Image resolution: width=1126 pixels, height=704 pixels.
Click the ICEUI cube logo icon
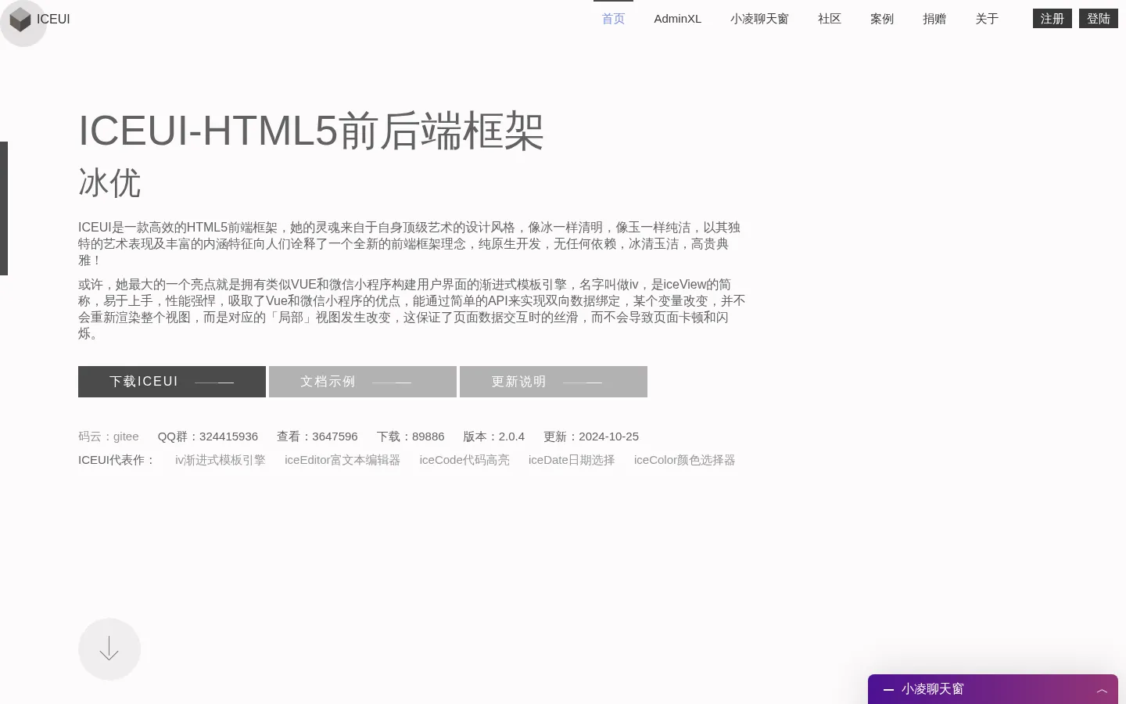coord(20,20)
